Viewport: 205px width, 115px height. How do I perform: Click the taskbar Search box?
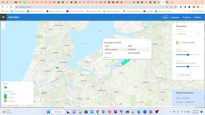coord(58,112)
